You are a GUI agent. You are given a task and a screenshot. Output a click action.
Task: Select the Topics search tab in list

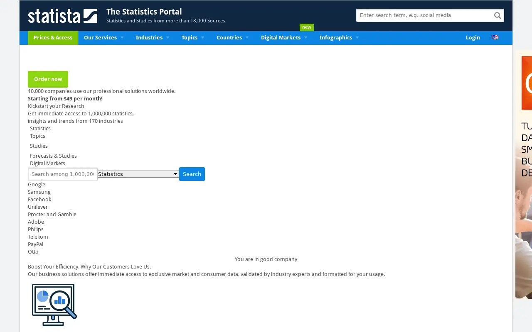point(37,136)
